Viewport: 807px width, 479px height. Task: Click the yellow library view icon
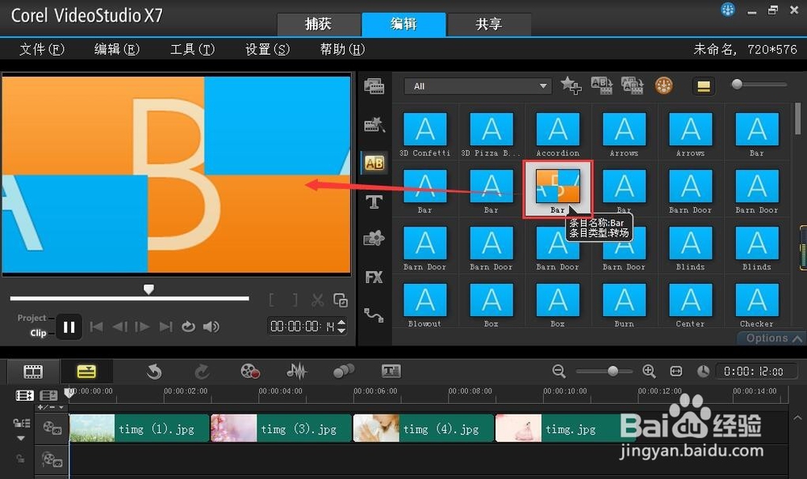(x=704, y=86)
